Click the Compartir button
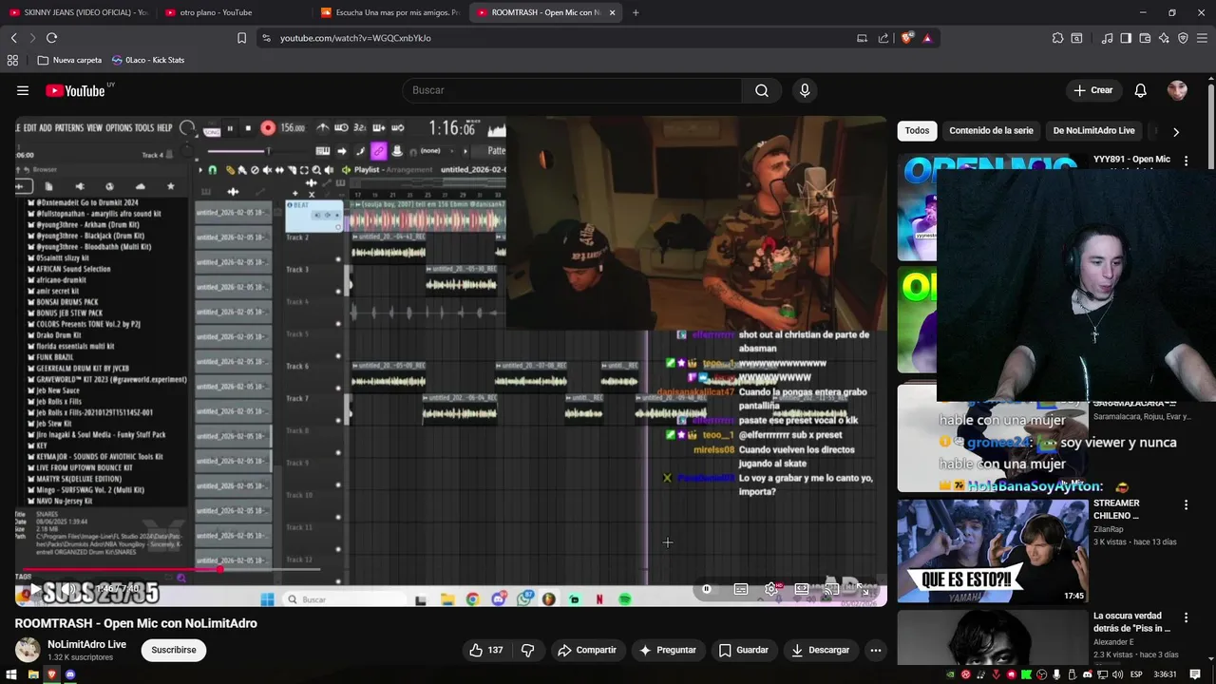Viewport: 1216px width, 684px height. pyautogui.click(x=587, y=650)
